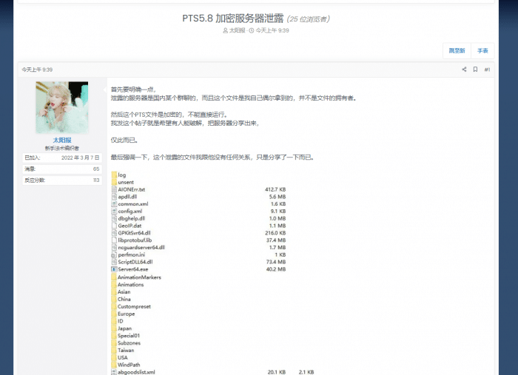Click the 跳至新 button
The width and height of the screenshot is (518, 375).
457,50
